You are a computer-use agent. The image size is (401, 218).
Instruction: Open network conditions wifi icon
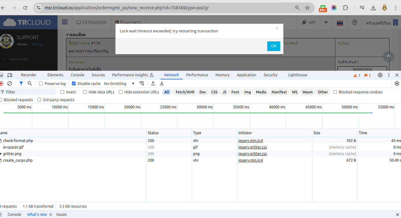click(142, 83)
